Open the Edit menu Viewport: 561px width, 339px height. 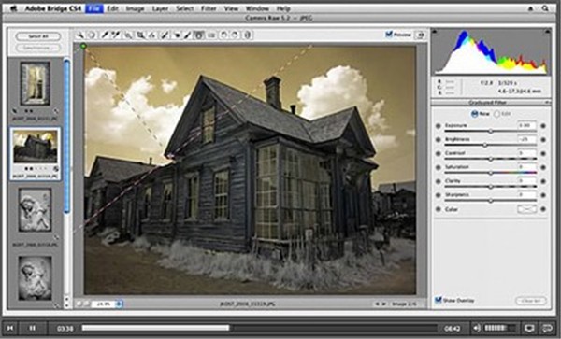pyautogui.click(x=113, y=8)
